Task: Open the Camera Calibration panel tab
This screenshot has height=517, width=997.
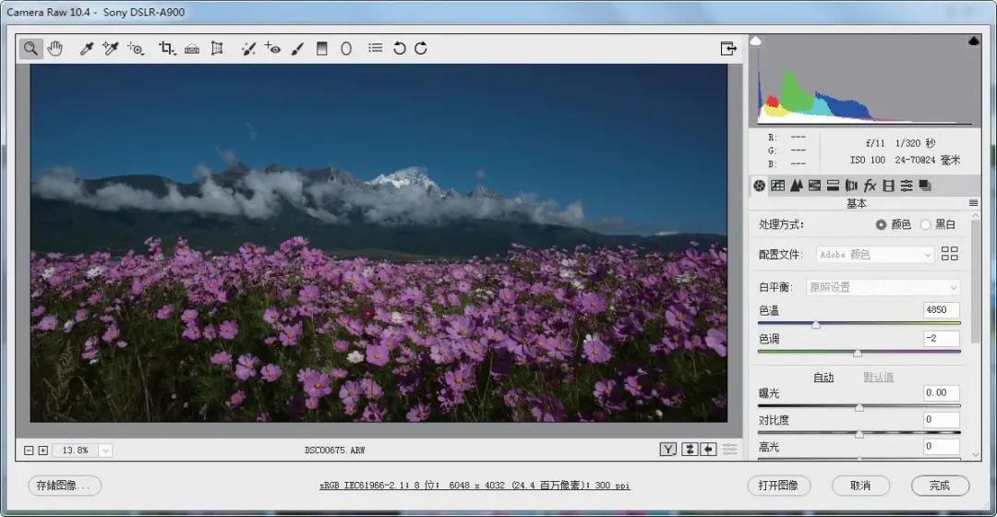Action: pyautogui.click(x=888, y=186)
